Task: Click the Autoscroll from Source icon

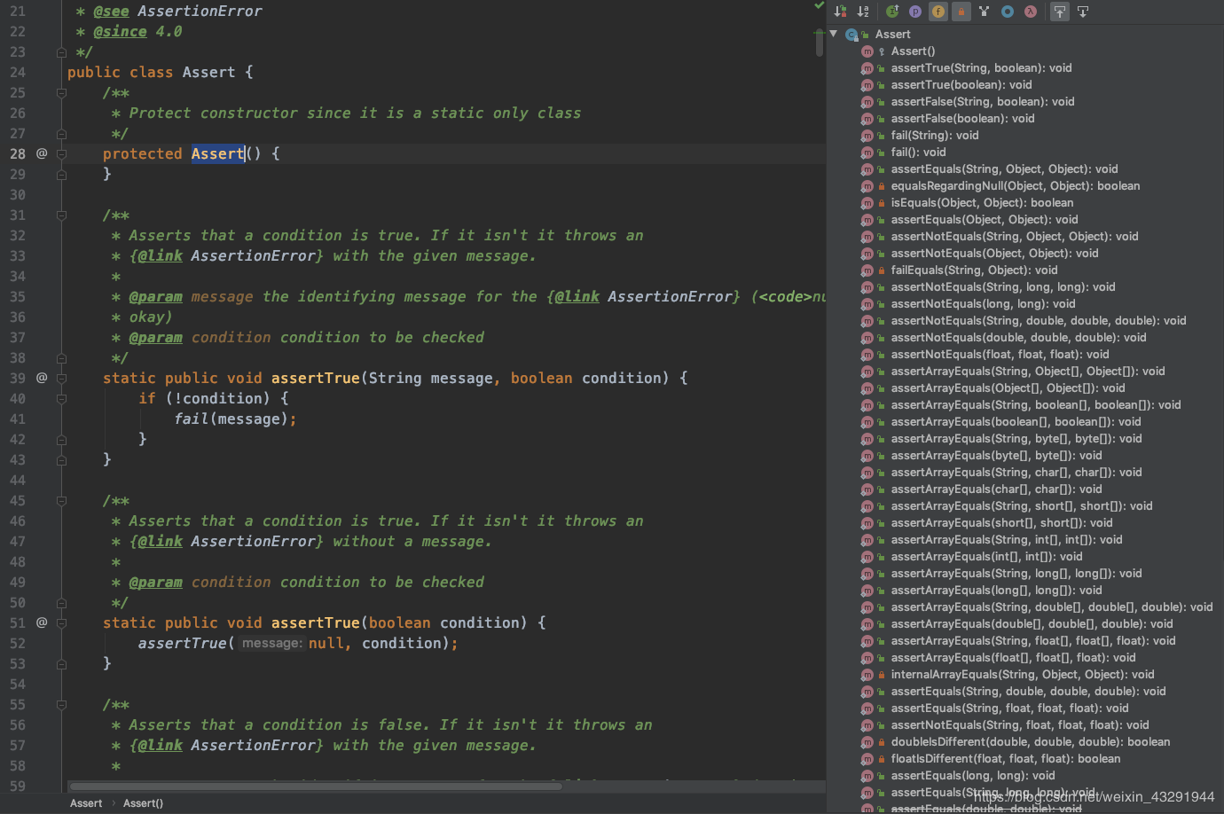Action: (1083, 12)
